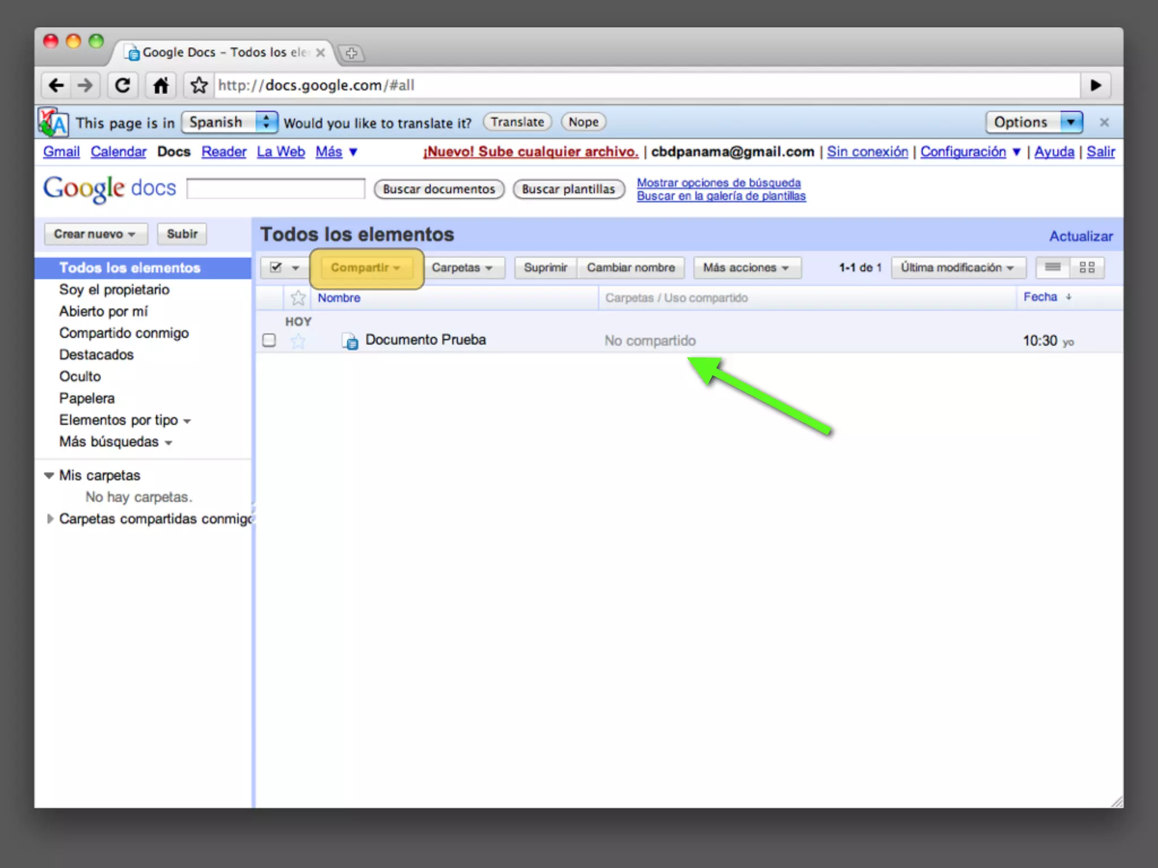Open new tab with plus icon
This screenshot has width=1158, height=868.
(x=351, y=53)
